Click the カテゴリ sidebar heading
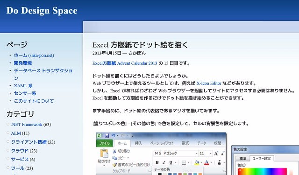The width and height of the screenshot is (299, 175). coord(20,114)
